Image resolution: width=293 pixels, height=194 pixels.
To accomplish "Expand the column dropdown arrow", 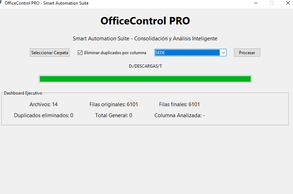I will coord(223,53).
